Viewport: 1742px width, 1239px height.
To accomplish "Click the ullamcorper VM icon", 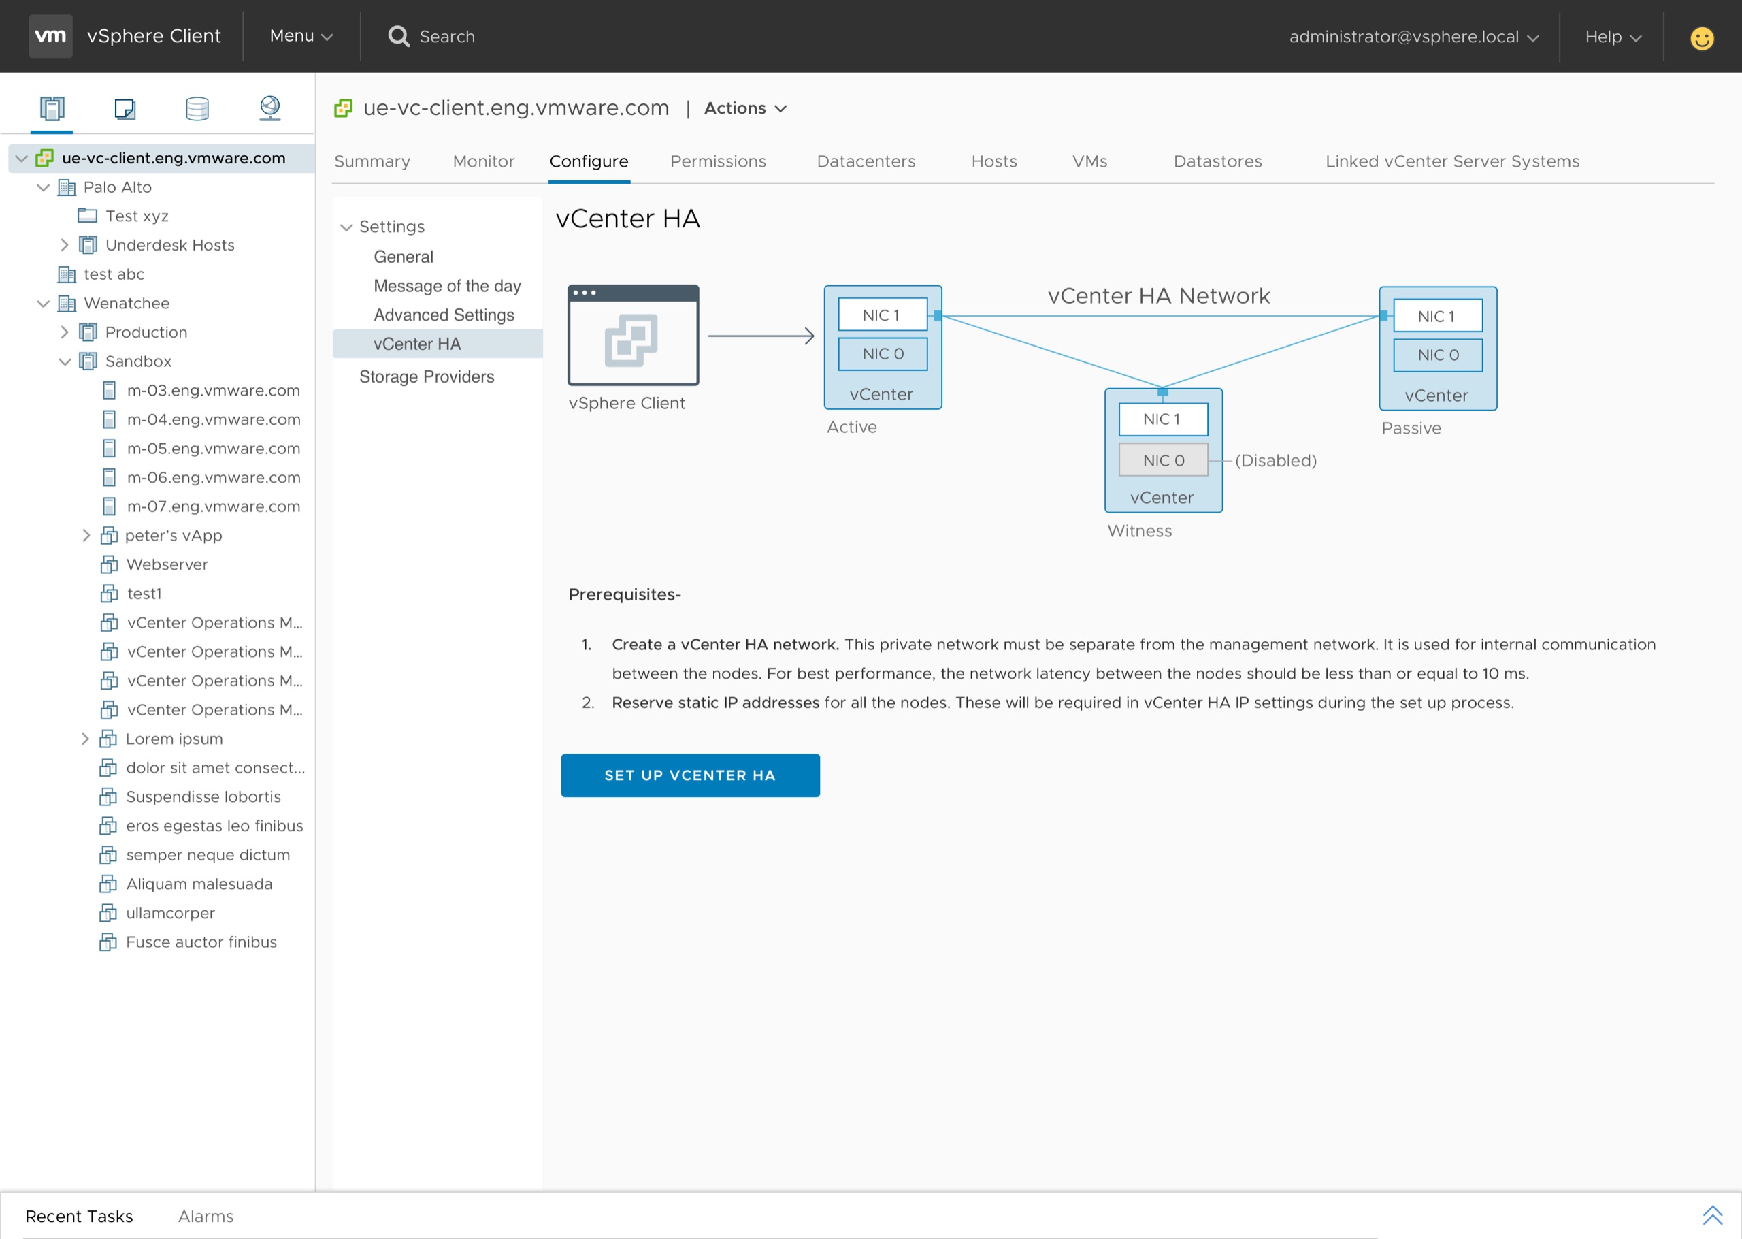I will 108,912.
